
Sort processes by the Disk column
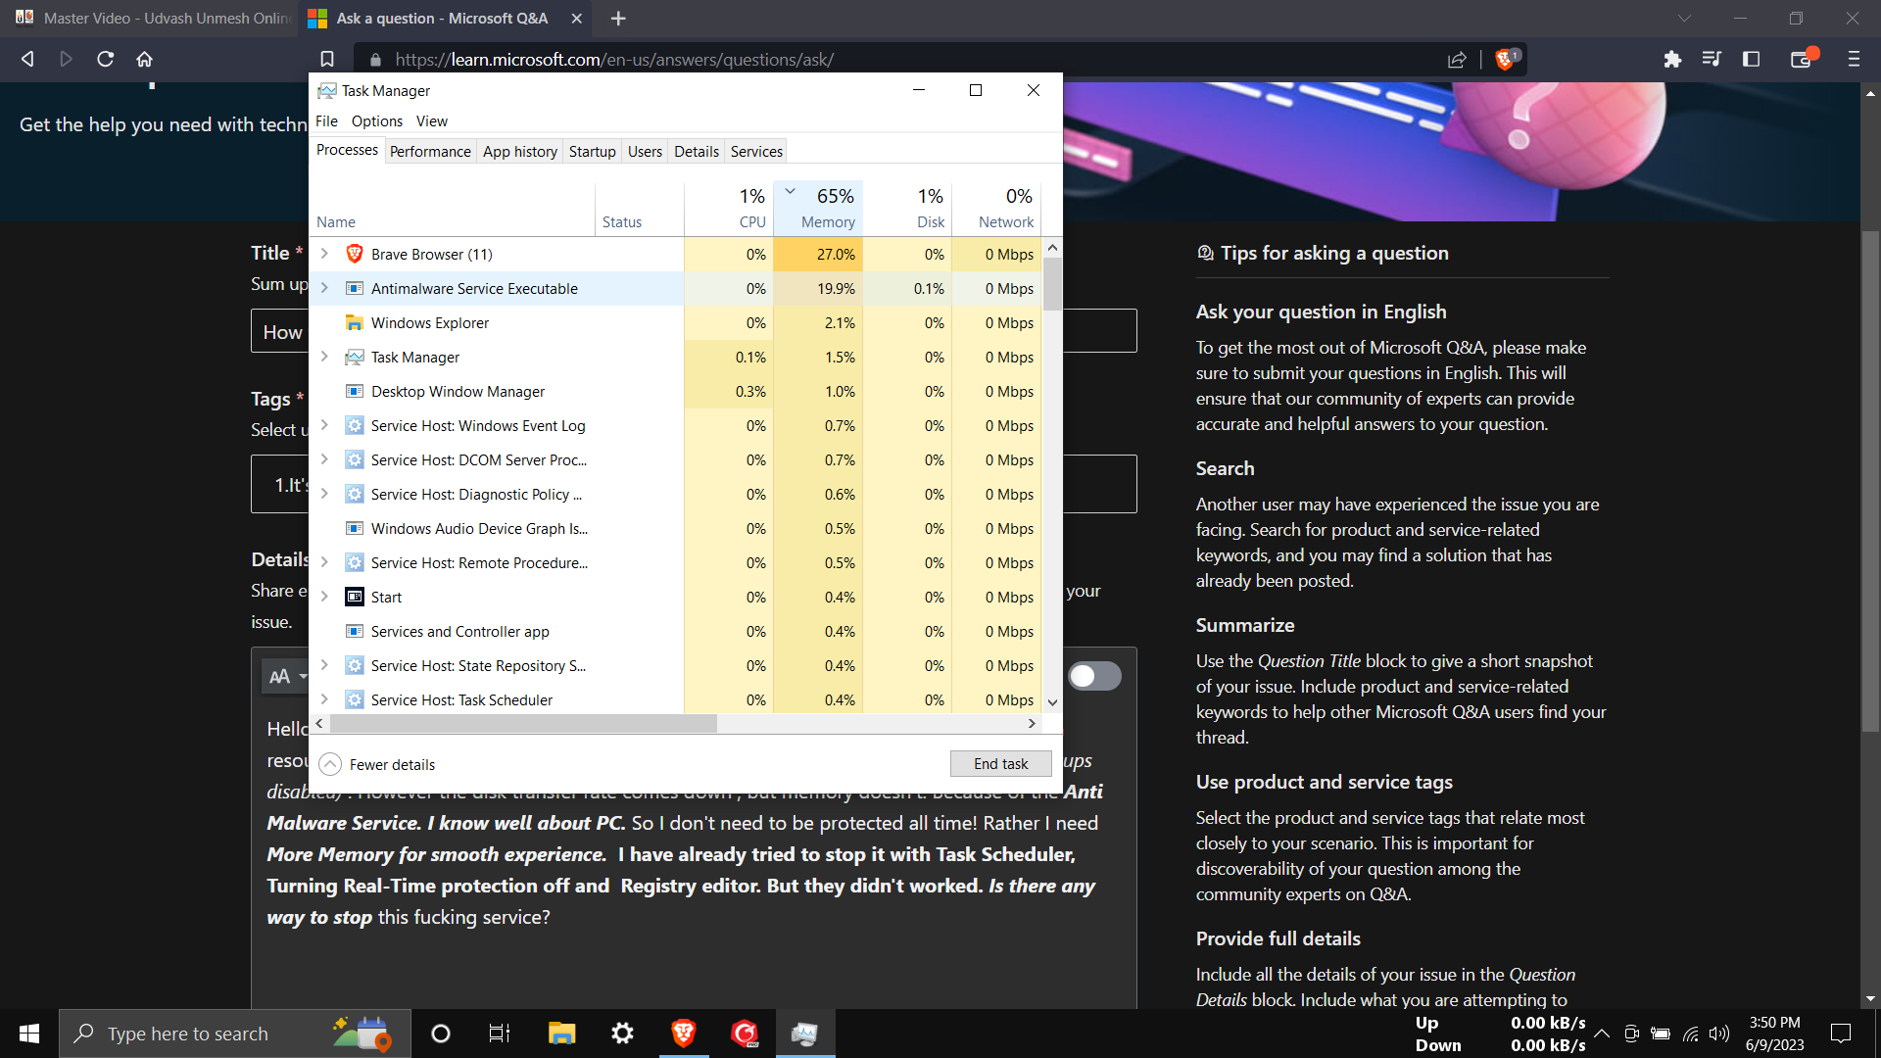[907, 209]
